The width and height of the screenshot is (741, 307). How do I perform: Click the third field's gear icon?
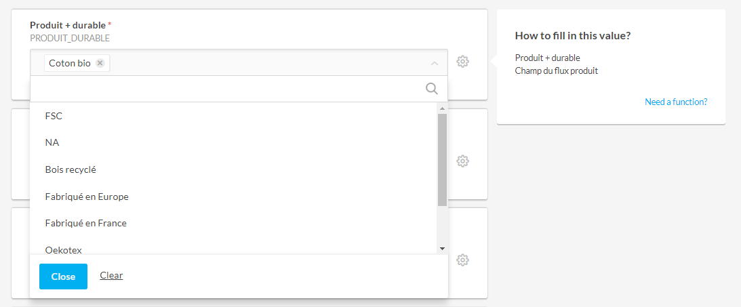pos(463,260)
